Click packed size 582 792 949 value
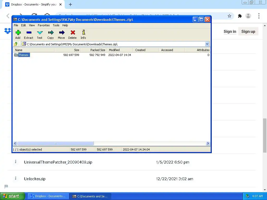 [x=97, y=55]
